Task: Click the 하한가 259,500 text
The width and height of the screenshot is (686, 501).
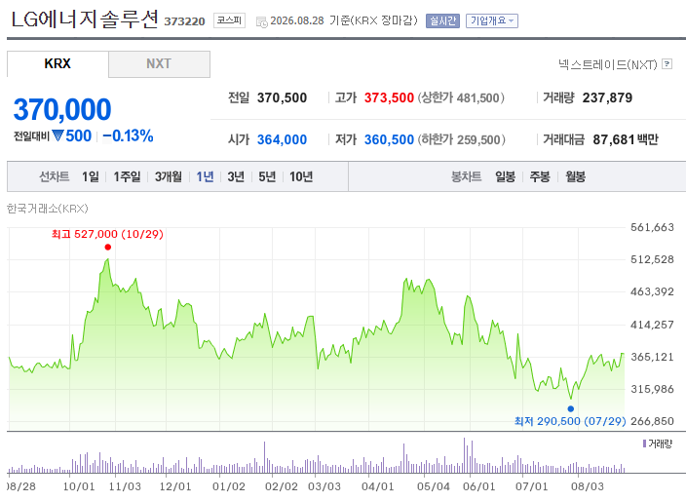Action: click(x=462, y=139)
